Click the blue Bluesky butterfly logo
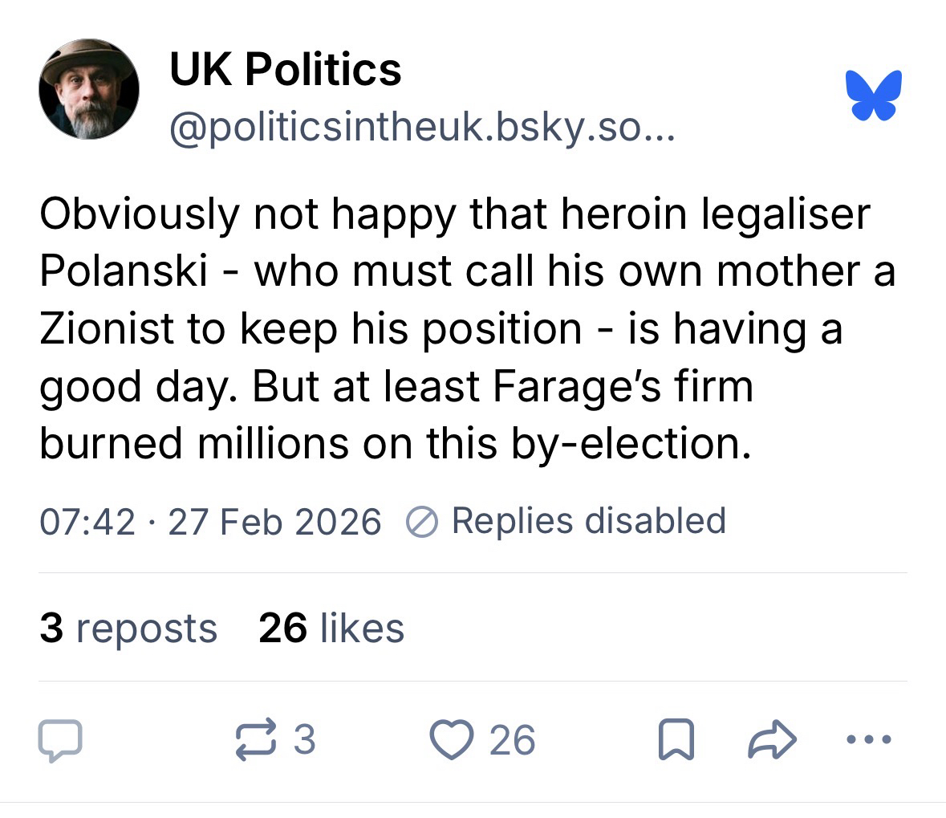 coord(873,96)
